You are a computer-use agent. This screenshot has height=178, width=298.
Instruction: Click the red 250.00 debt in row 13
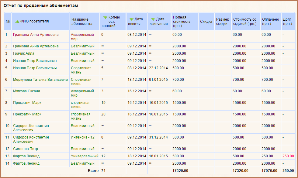click(x=288, y=156)
